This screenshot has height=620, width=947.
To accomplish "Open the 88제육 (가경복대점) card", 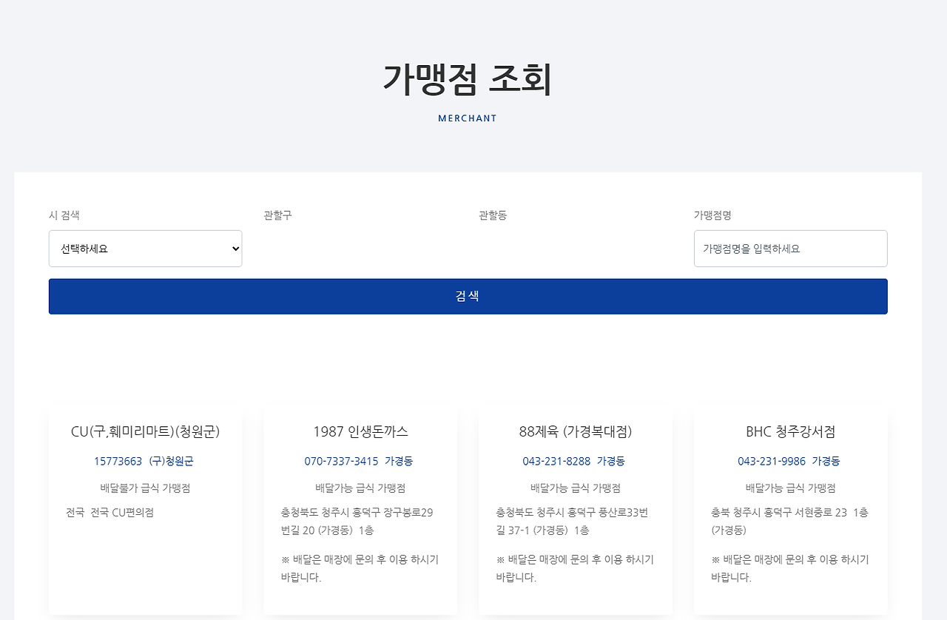I will point(575,432).
